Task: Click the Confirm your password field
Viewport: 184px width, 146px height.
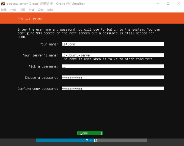Action: pos(113,88)
